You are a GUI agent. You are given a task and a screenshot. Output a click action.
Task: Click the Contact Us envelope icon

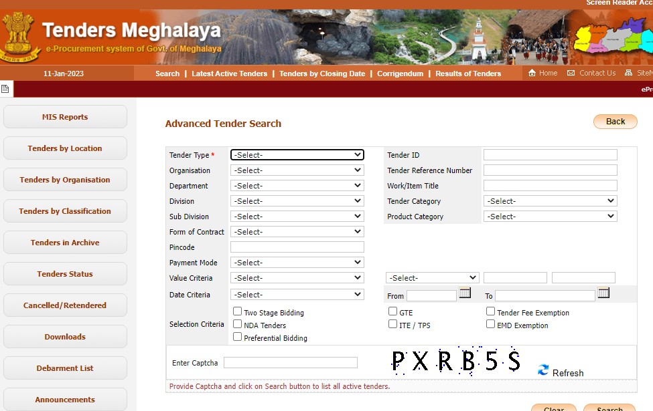571,73
